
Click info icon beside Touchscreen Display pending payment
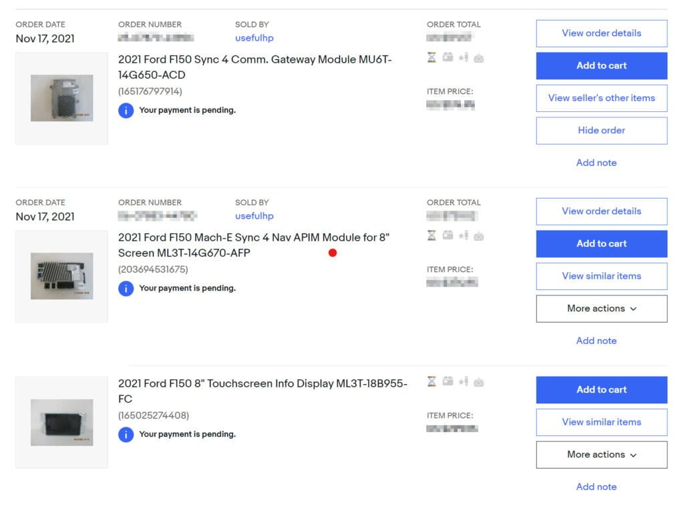[126, 434]
